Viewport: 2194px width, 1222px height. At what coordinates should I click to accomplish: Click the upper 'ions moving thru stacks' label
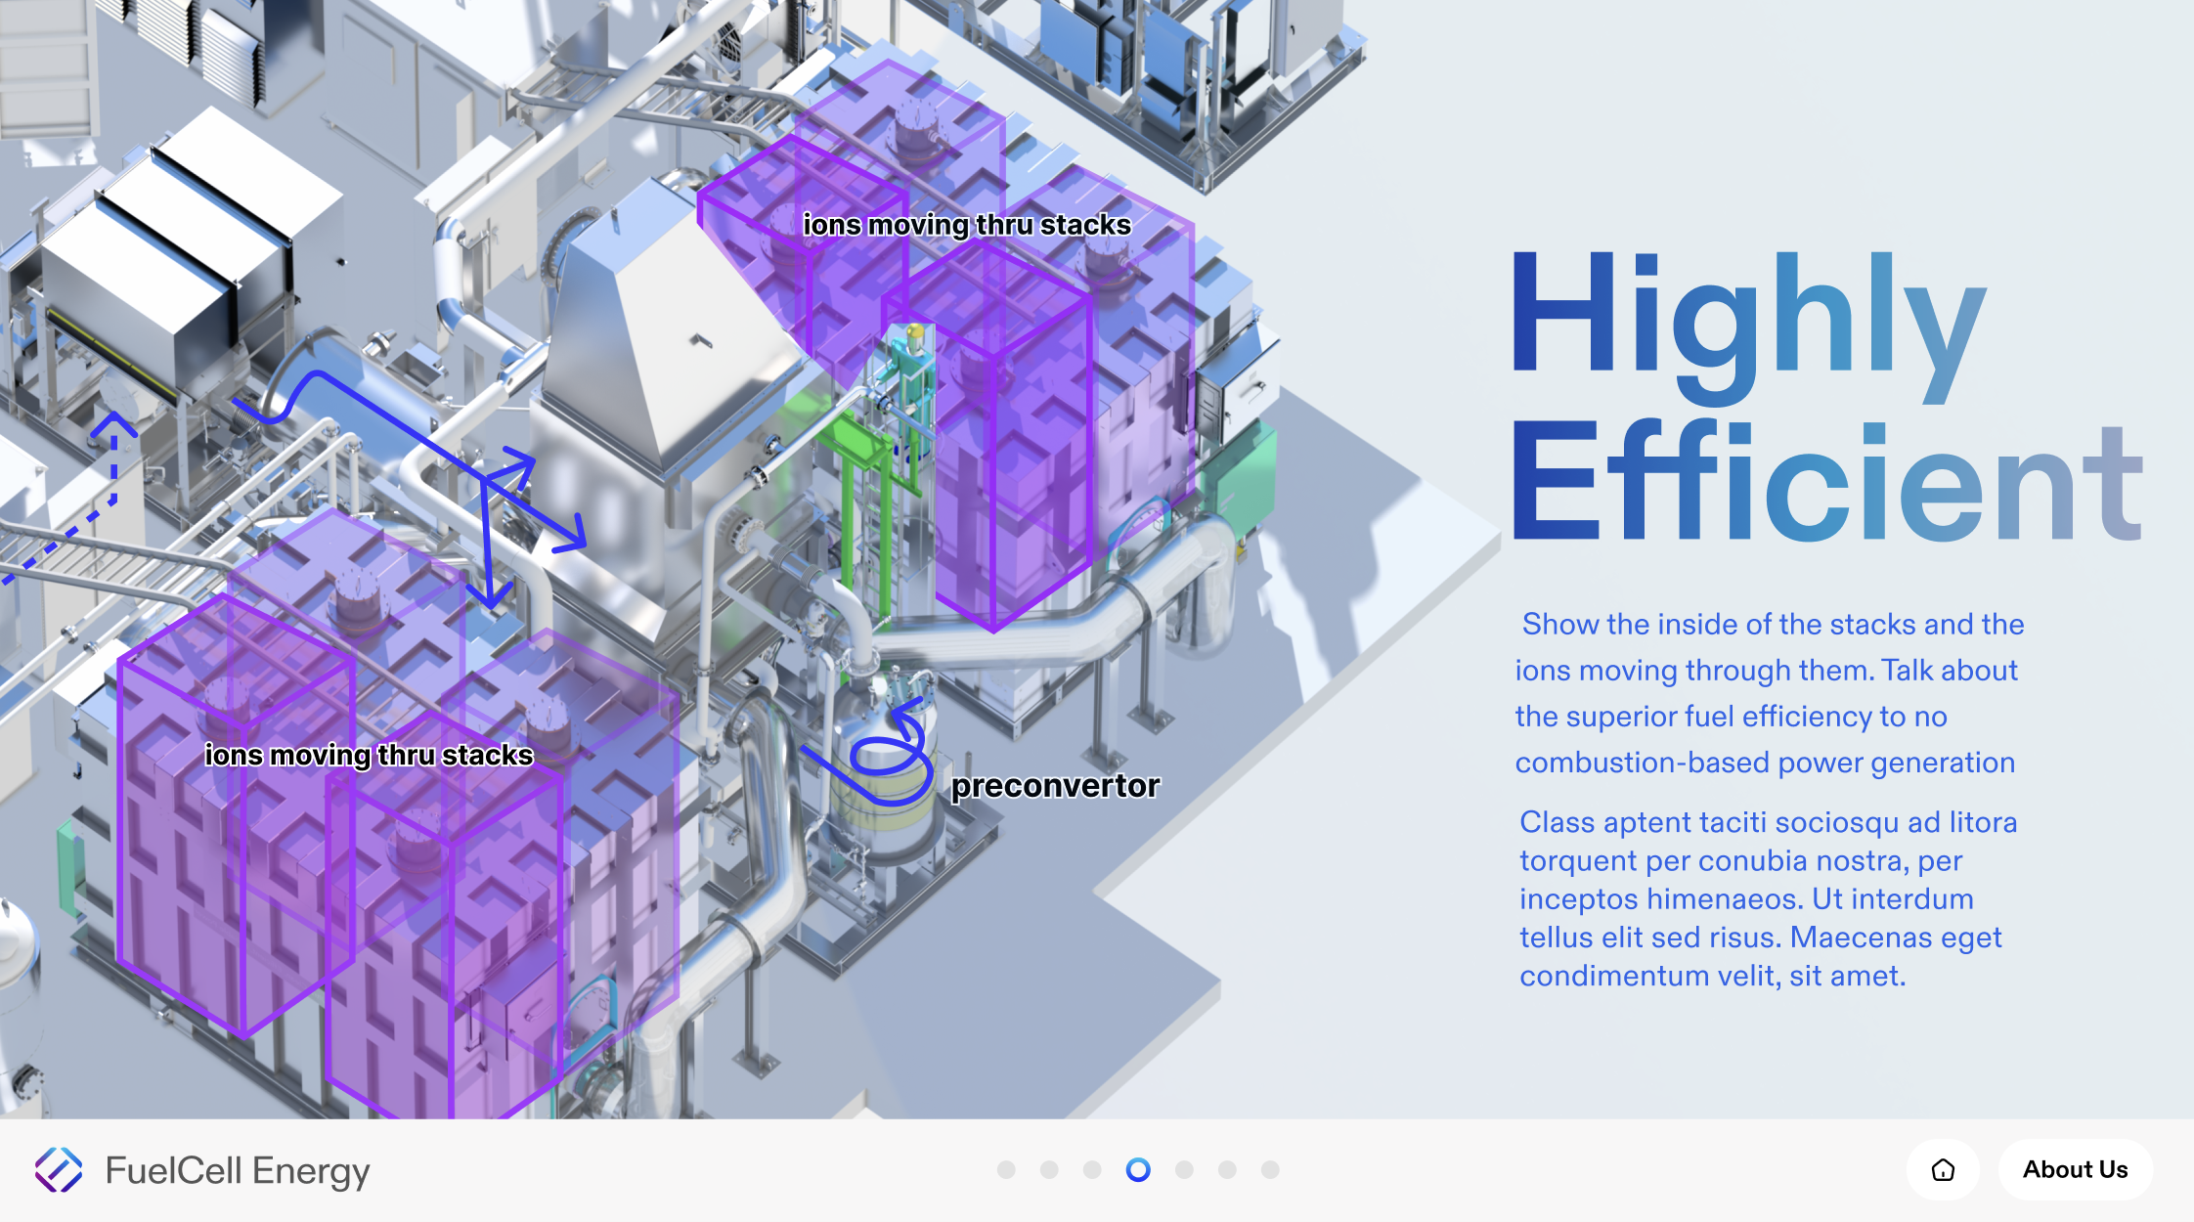967,225
